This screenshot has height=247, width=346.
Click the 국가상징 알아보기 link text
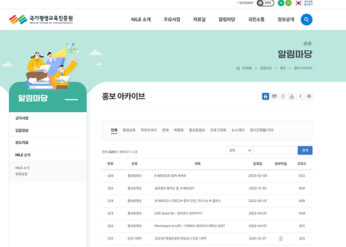[x=308, y=3]
